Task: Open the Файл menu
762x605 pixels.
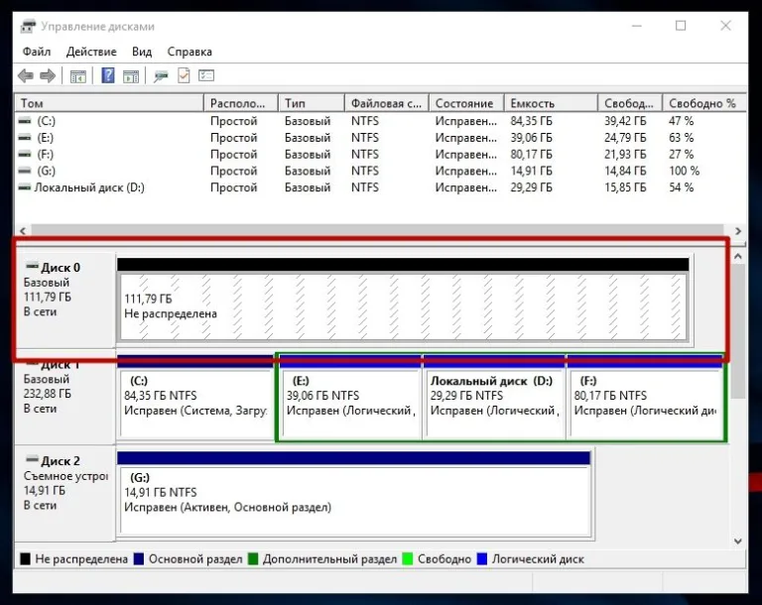Action: point(37,52)
